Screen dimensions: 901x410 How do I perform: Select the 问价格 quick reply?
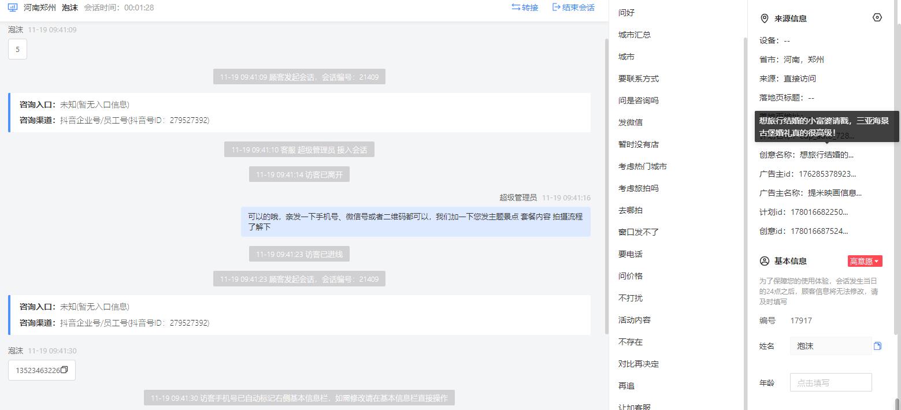point(631,276)
